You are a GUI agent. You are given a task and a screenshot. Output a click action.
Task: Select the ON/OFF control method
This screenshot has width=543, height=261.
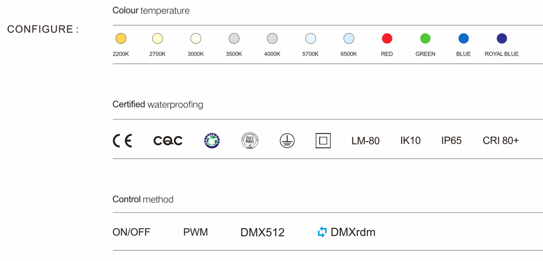131,232
